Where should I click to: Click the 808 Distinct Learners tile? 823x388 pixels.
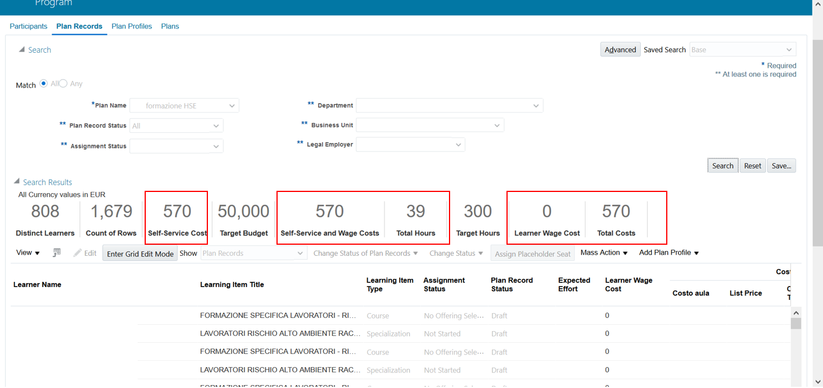click(x=45, y=219)
